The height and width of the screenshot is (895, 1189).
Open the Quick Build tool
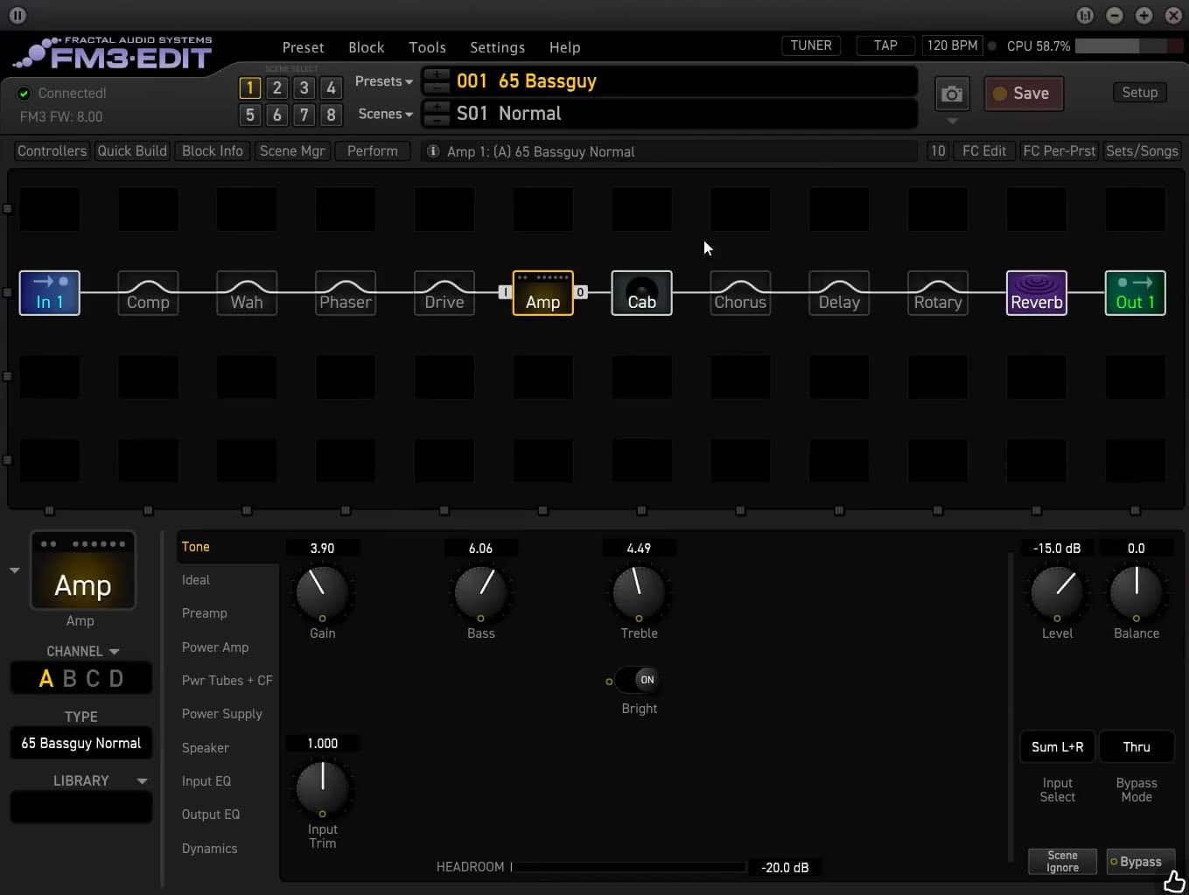132,151
